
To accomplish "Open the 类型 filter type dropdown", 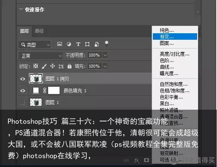I will (x=35, y=45).
